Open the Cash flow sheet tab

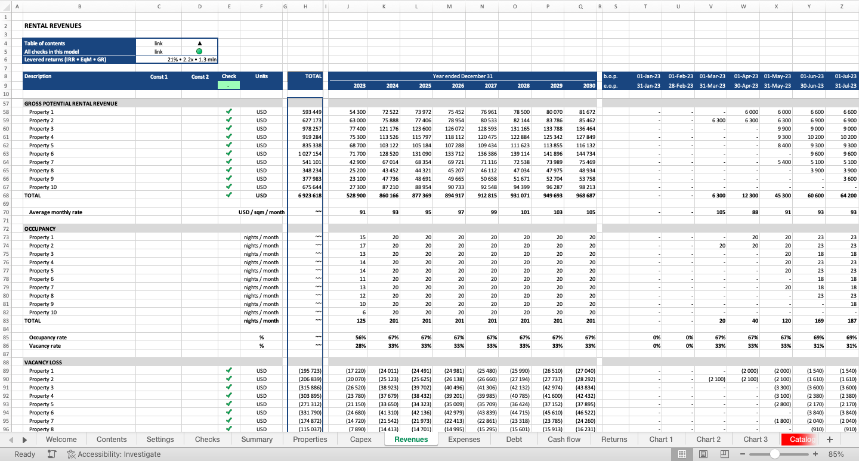pyautogui.click(x=564, y=440)
